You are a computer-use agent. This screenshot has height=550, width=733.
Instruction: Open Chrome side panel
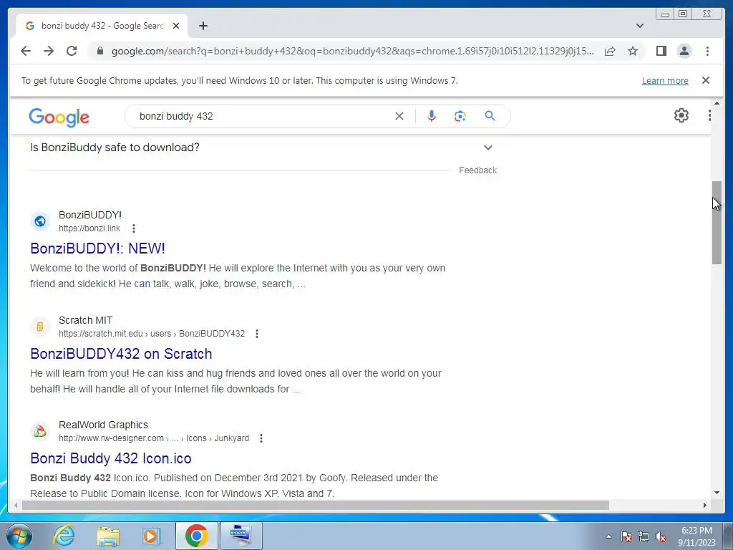(x=661, y=51)
